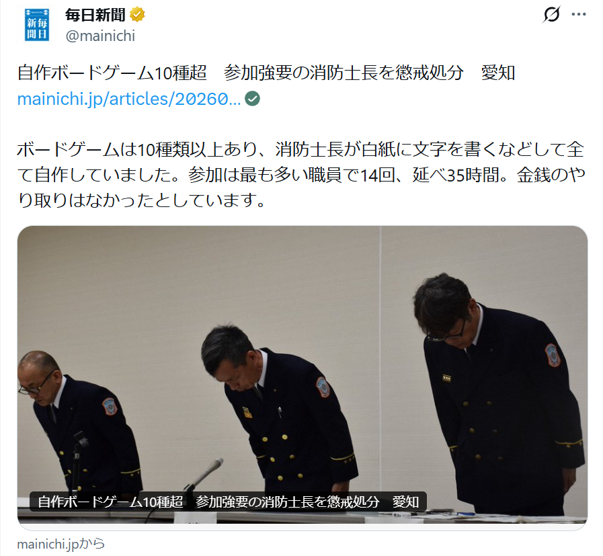Click the microphone in the preview image
Image resolution: width=603 pixels, height=556 pixels.
click(x=204, y=475)
